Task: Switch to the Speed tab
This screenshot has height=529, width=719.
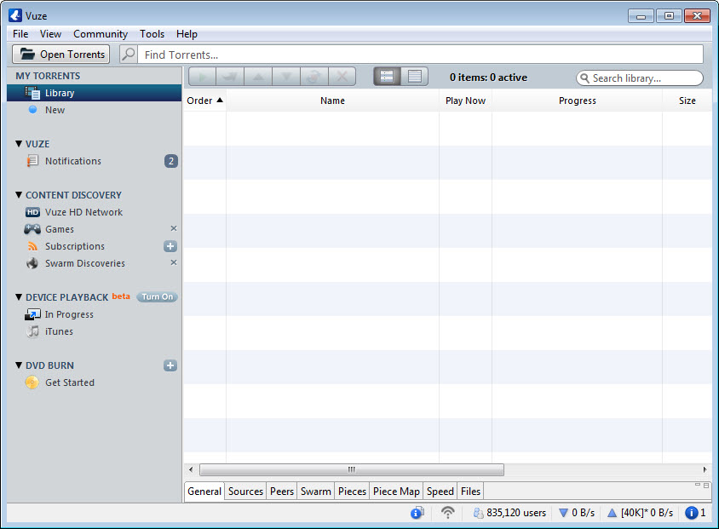Action: (440, 492)
